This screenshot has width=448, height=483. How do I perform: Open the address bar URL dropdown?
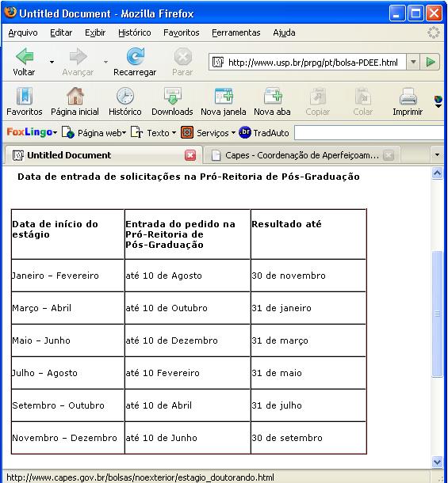pyautogui.click(x=413, y=63)
